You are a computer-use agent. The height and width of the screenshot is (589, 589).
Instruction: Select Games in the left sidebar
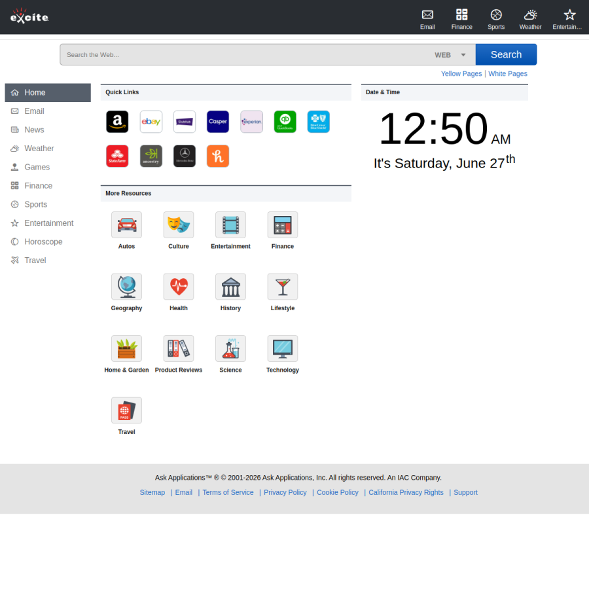click(x=48, y=167)
